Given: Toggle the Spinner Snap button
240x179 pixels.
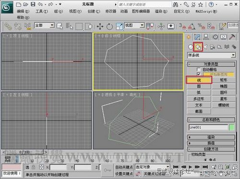Looking at the screenshot, I should click(x=211, y=26).
